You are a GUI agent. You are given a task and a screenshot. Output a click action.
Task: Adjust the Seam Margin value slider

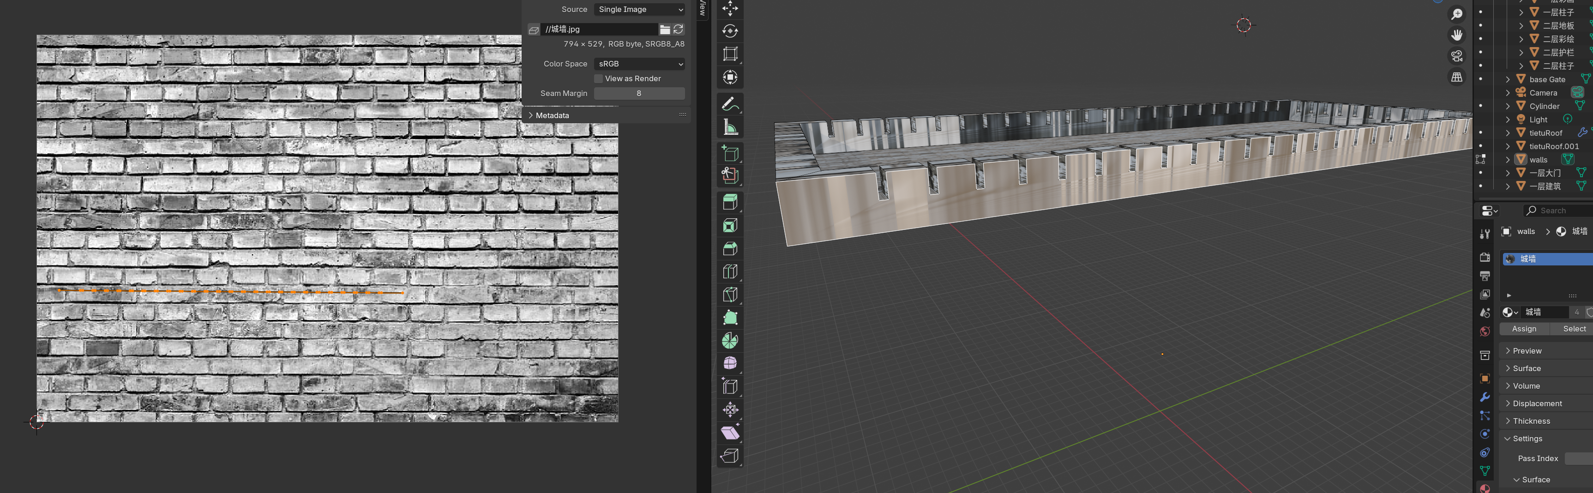click(639, 93)
